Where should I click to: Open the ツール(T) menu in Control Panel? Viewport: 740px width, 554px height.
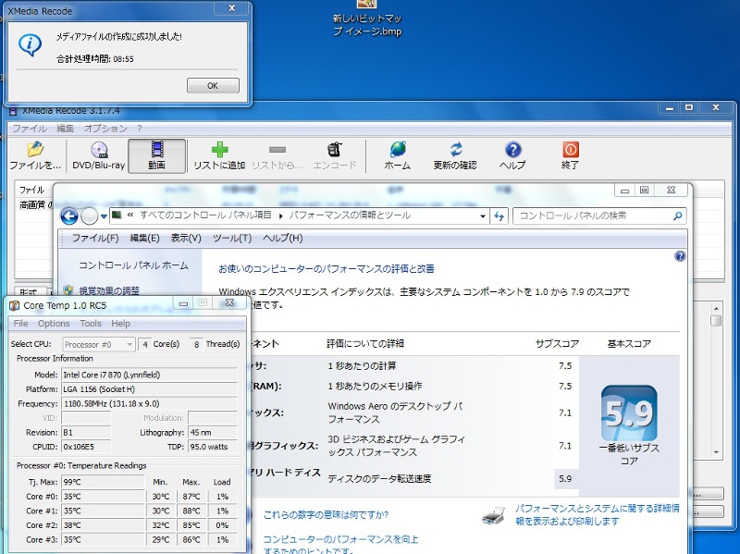(232, 238)
